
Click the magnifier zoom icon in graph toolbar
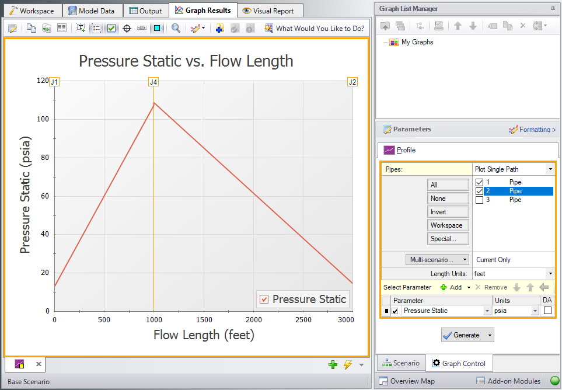[x=176, y=28]
